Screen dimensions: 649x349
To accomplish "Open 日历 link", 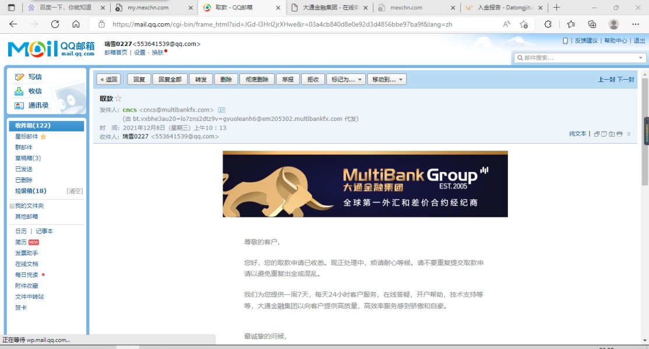I will 21,232.
